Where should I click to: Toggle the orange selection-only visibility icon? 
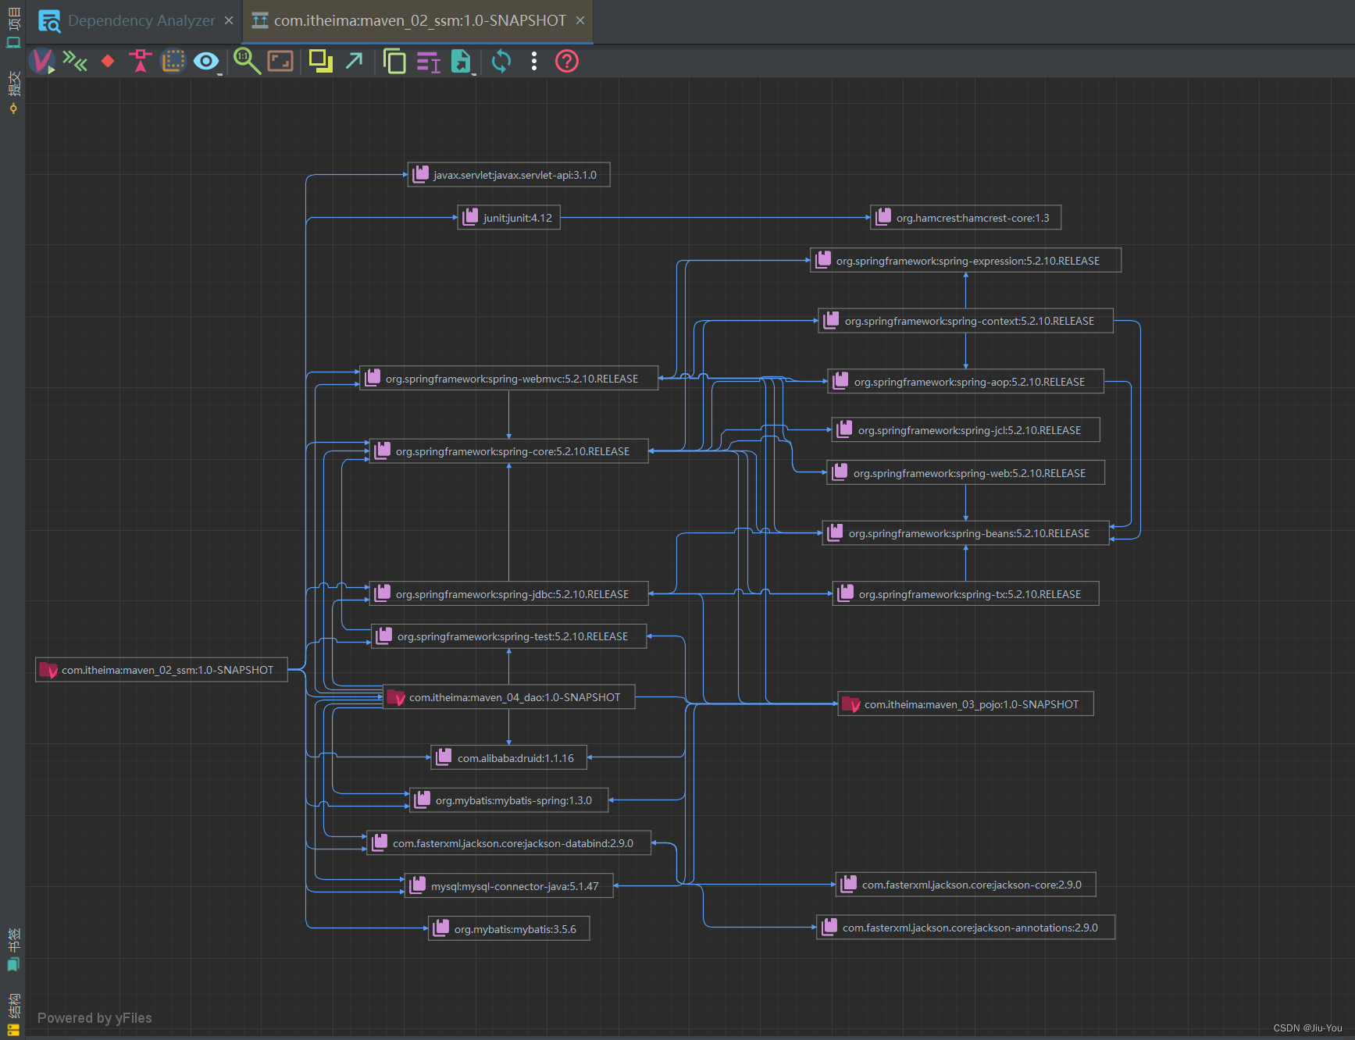(173, 61)
